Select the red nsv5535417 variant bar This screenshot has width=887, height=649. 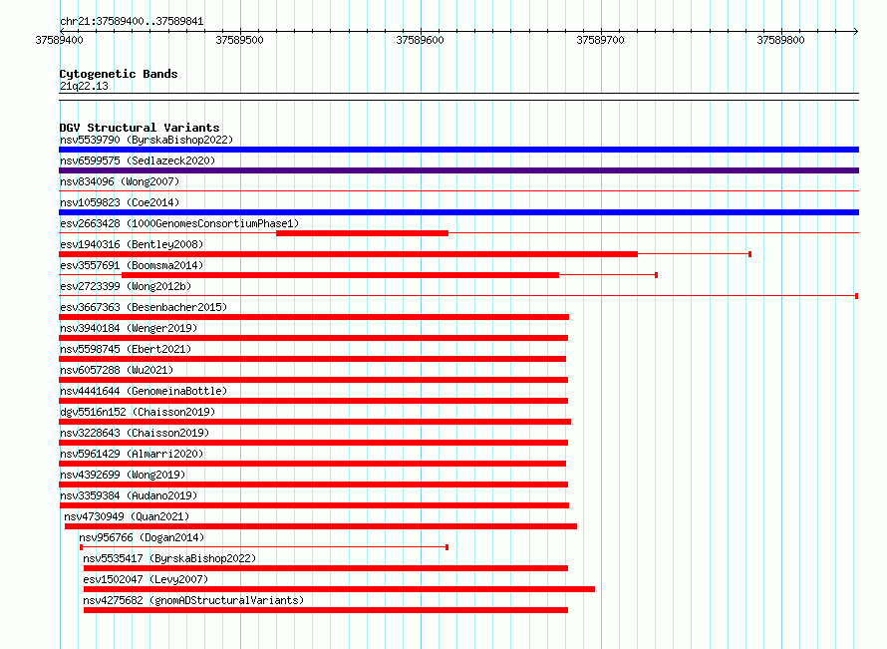[326, 568]
